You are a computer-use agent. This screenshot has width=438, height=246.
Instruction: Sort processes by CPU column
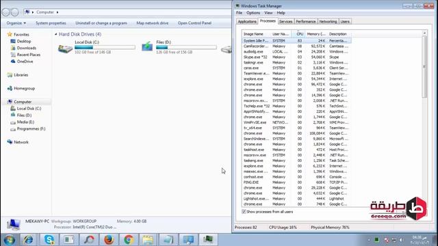[298, 34]
